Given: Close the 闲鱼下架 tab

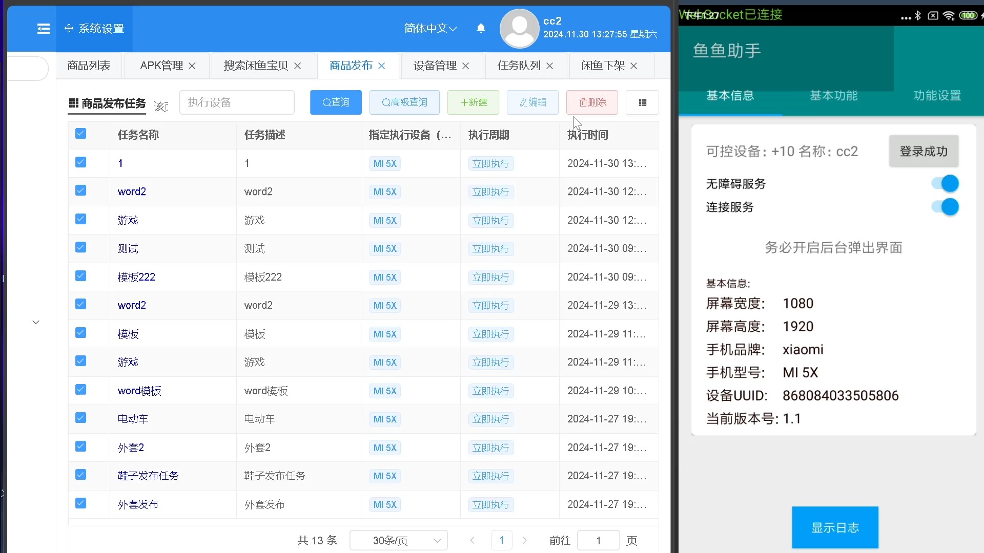Looking at the screenshot, I should (634, 66).
